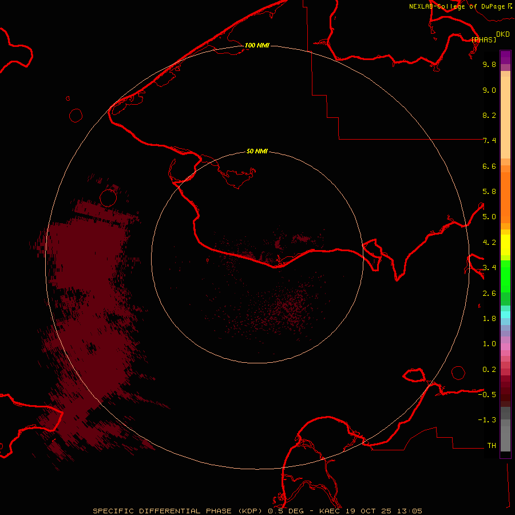Screen dimensions: 515x515
Task: Click the pink band in the color legend
Action: (x=505, y=347)
